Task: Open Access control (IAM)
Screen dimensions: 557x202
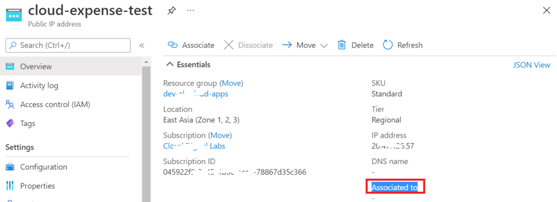Action: (55, 105)
